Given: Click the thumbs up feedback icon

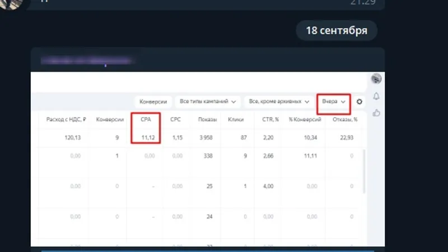Looking at the screenshot, I should (376, 113).
